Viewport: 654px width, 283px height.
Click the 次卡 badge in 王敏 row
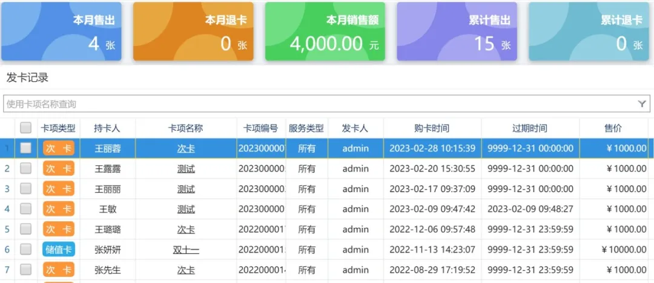[58, 209]
